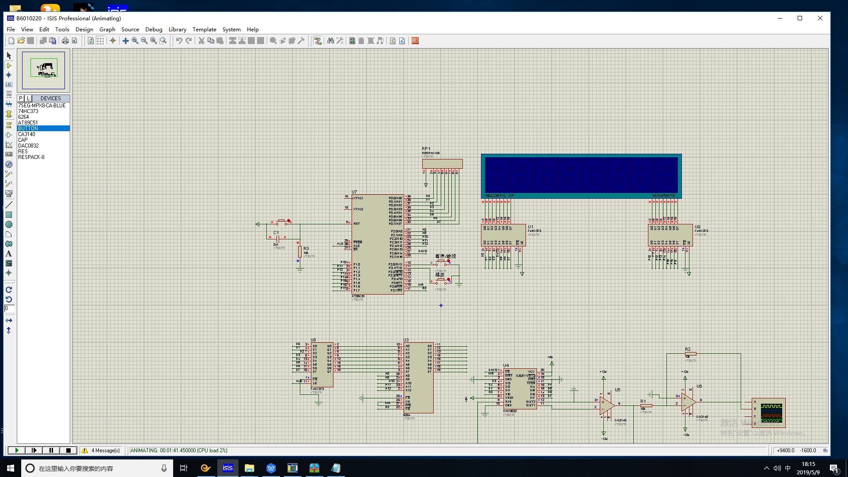Select the Junction dot mode tool
The height and width of the screenshot is (477, 848).
tap(9, 75)
